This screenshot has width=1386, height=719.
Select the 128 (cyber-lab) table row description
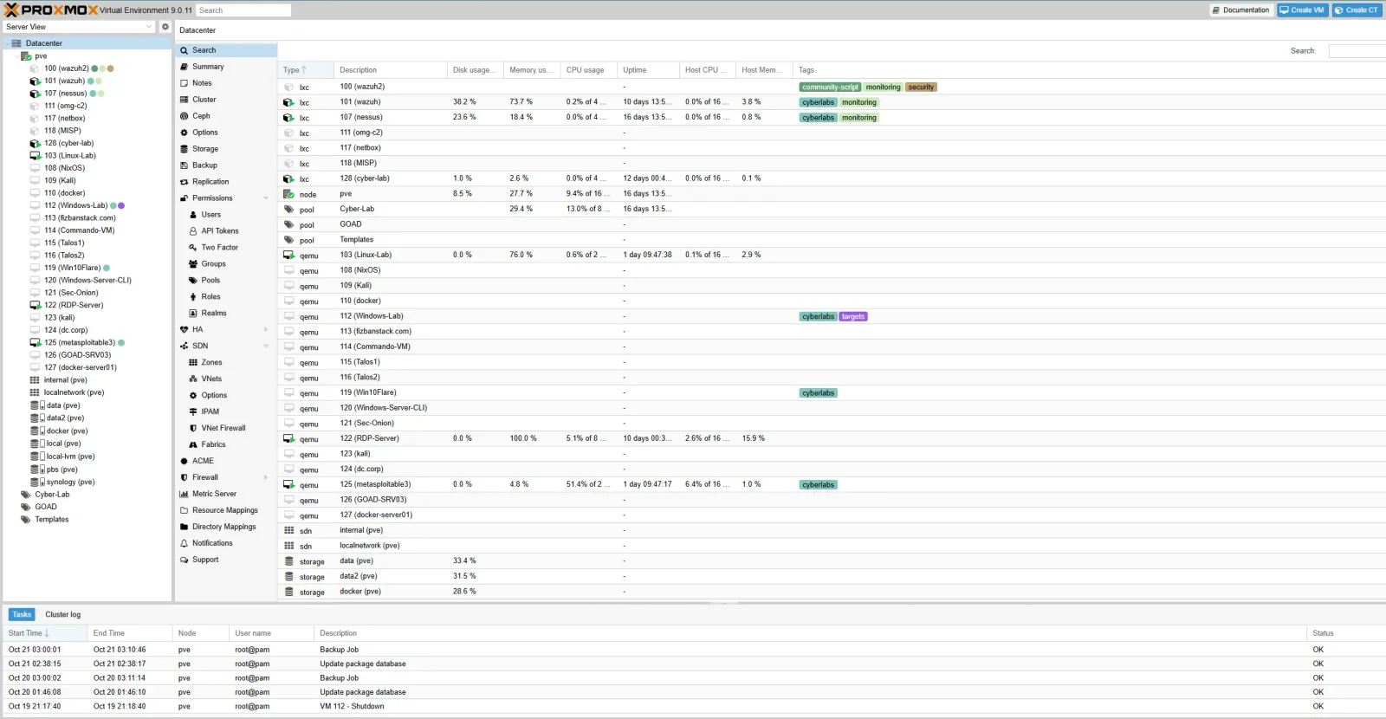pos(365,178)
